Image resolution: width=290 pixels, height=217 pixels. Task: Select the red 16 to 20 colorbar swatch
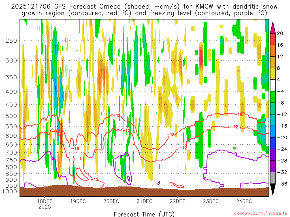273,39
